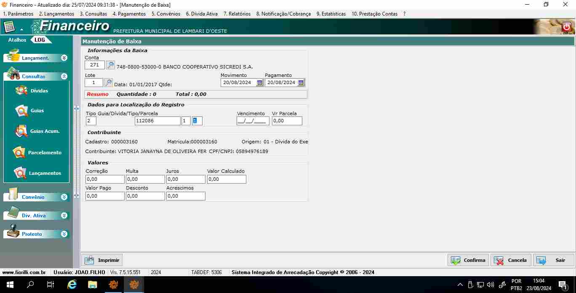Click the POR PTB2 language indicator
Image resolution: width=576 pixels, height=293 pixels.
click(x=516, y=285)
